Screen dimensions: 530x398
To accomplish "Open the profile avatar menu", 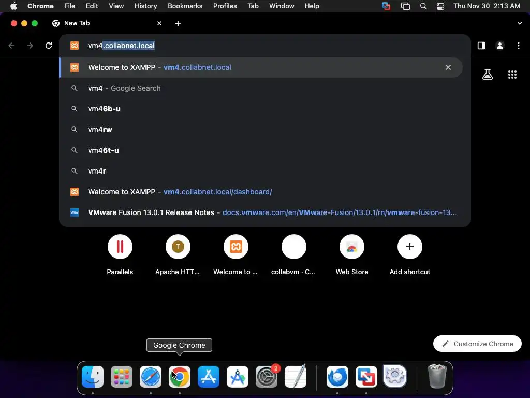I will coord(500,46).
